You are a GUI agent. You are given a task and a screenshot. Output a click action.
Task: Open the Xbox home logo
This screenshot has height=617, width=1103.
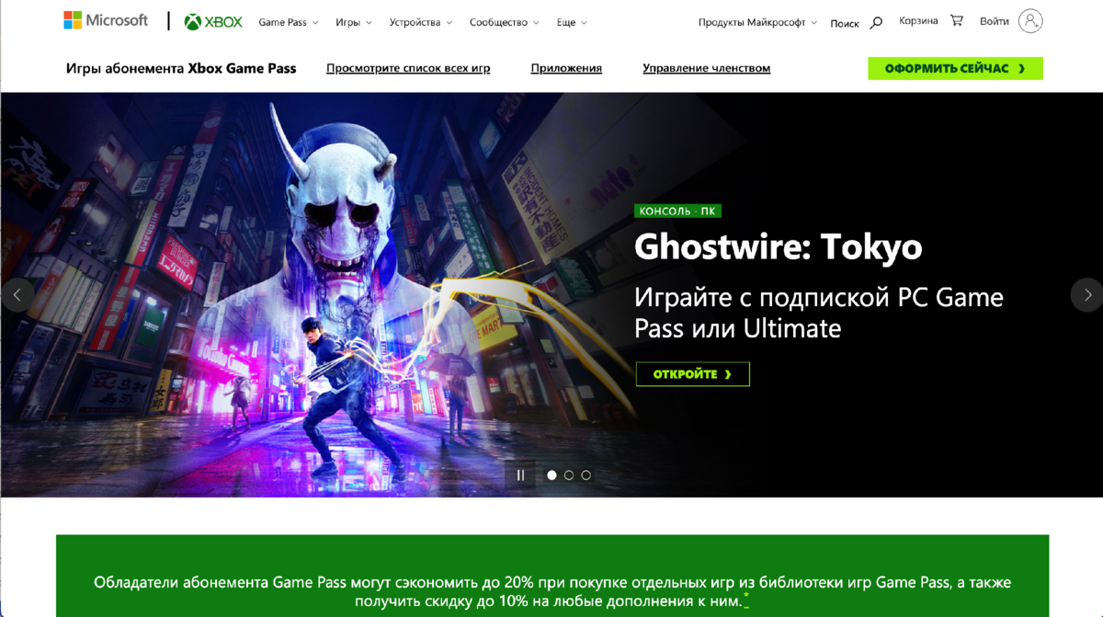(x=213, y=22)
